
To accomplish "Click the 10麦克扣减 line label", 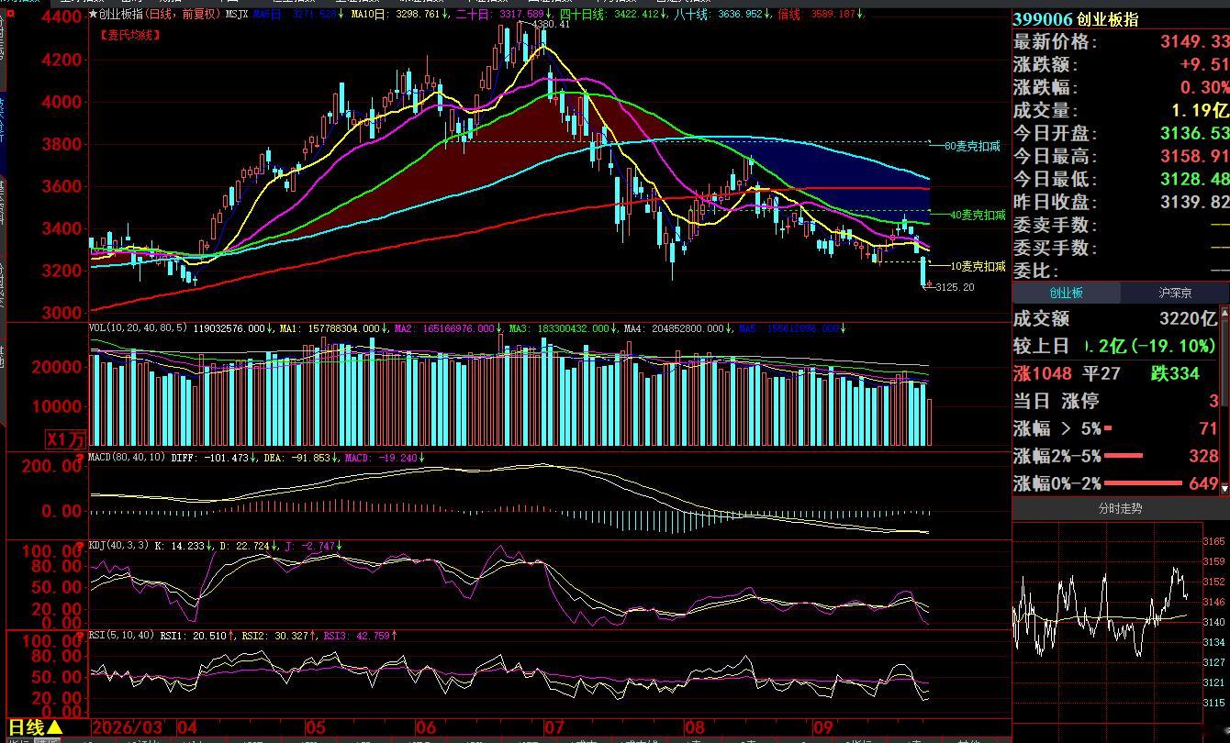I will coord(978,266).
